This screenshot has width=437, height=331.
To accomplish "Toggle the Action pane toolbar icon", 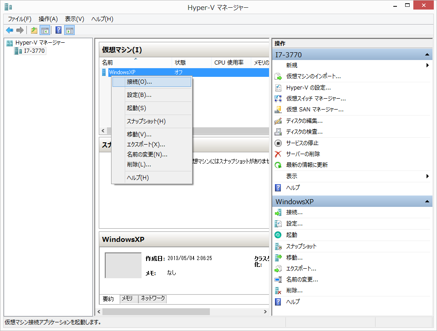I will [69, 30].
